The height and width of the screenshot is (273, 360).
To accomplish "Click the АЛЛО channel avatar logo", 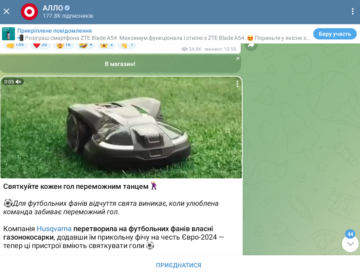I will (29, 12).
